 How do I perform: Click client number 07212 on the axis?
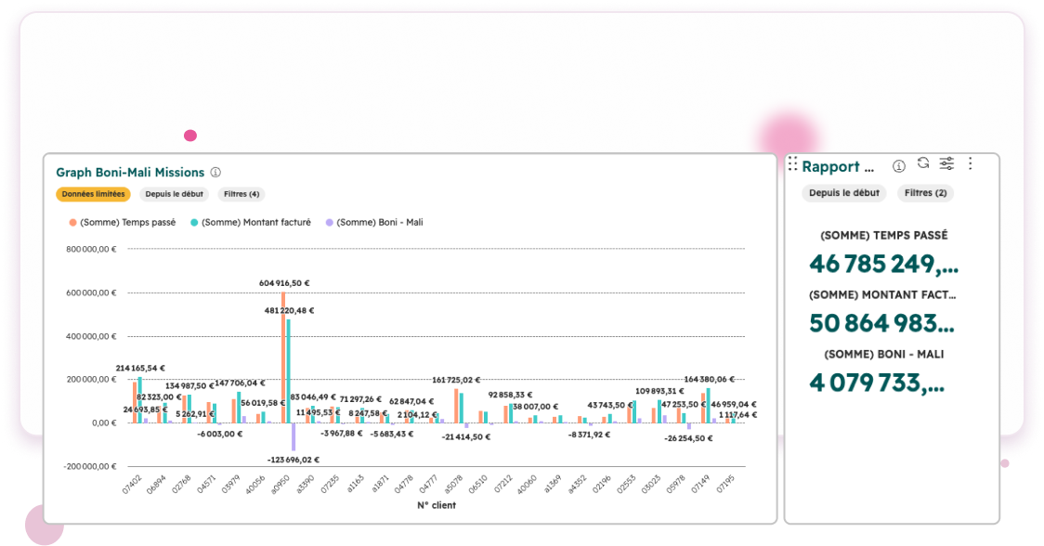[503, 484]
